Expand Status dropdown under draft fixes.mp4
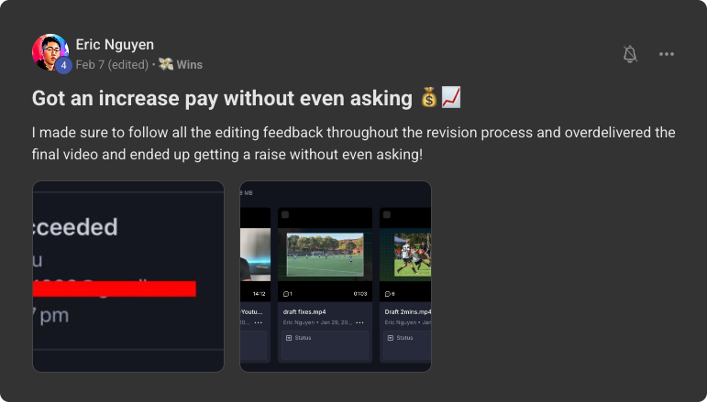 [326, 345]
